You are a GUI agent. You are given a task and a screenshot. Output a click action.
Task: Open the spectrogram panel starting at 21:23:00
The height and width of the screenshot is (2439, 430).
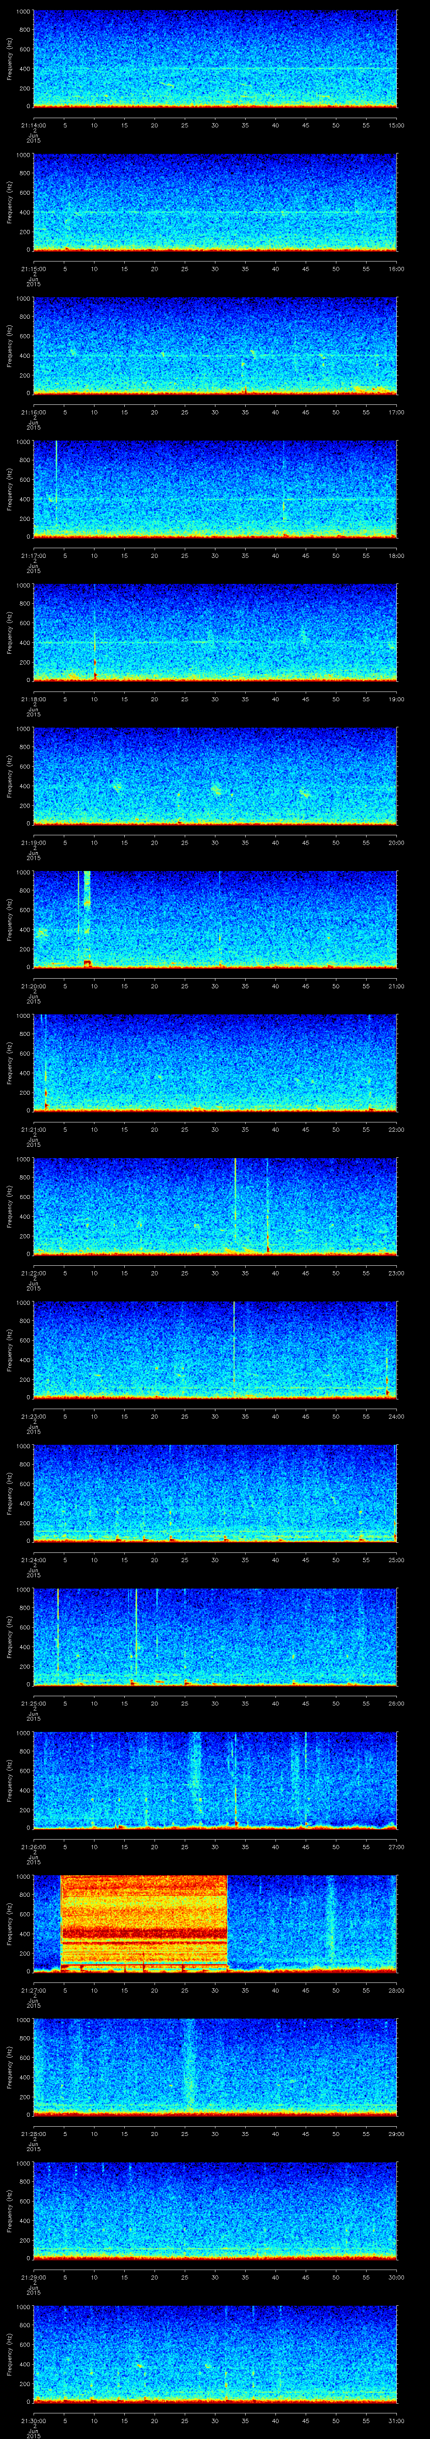click(215, 1350)
